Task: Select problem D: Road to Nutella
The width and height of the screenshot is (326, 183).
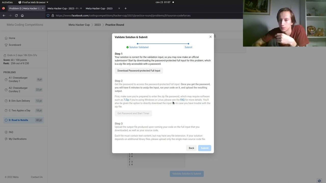Action: [24, 120]
